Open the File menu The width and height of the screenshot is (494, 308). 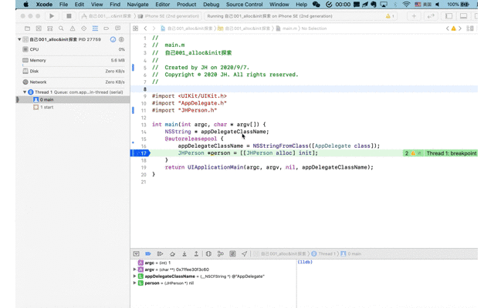(63, 5)
